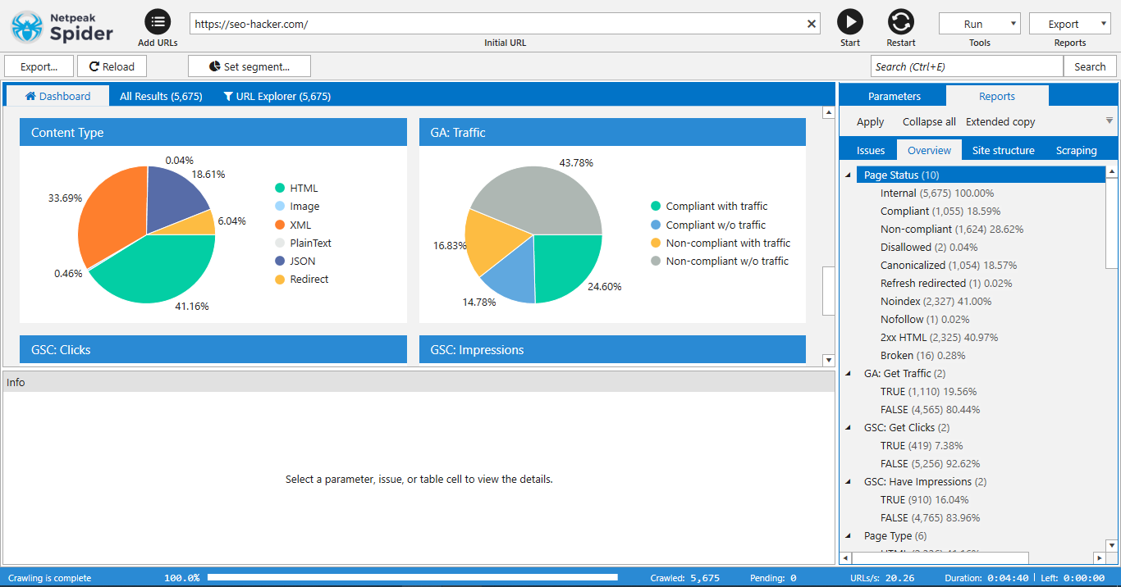Click the Search button
The width and height of the screenshot is (1121, 587).
click(1090, 66)
